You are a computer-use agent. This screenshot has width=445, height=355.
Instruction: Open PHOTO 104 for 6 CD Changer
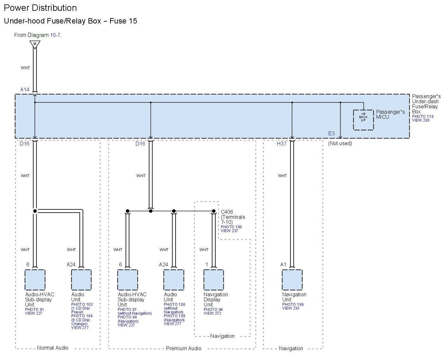point(82,316)
